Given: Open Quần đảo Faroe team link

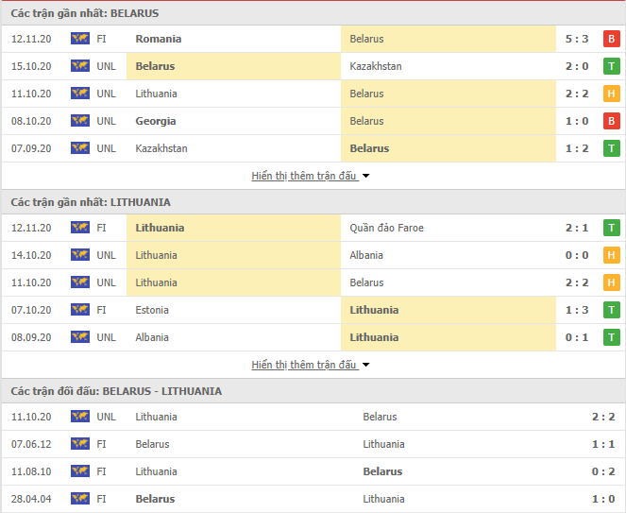Looking at the screenshot, I should pyautogui.click(x=386, y=228).
